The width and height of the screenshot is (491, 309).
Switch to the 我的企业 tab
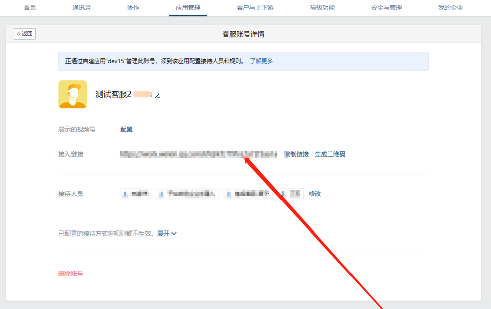pos(450,8)
